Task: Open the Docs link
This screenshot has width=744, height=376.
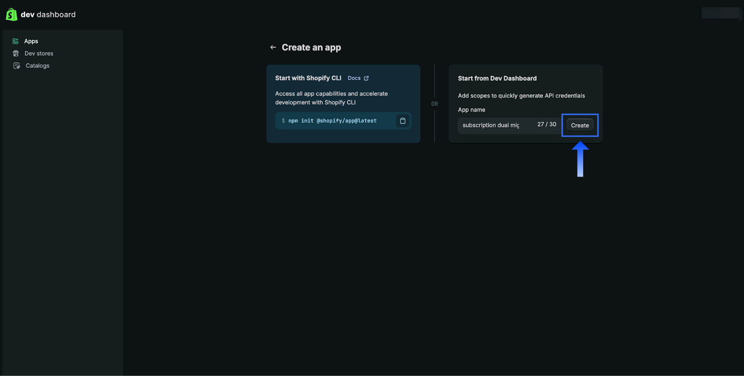Action: [354, 78]
